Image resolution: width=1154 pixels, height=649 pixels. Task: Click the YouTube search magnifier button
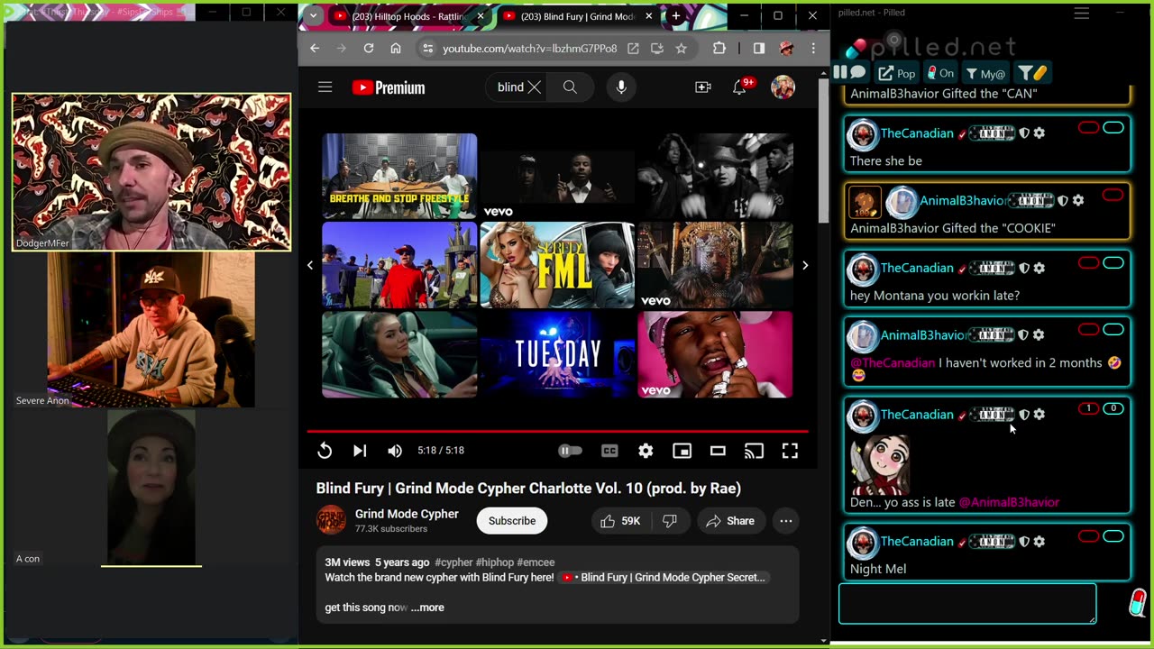pos(570,87)
